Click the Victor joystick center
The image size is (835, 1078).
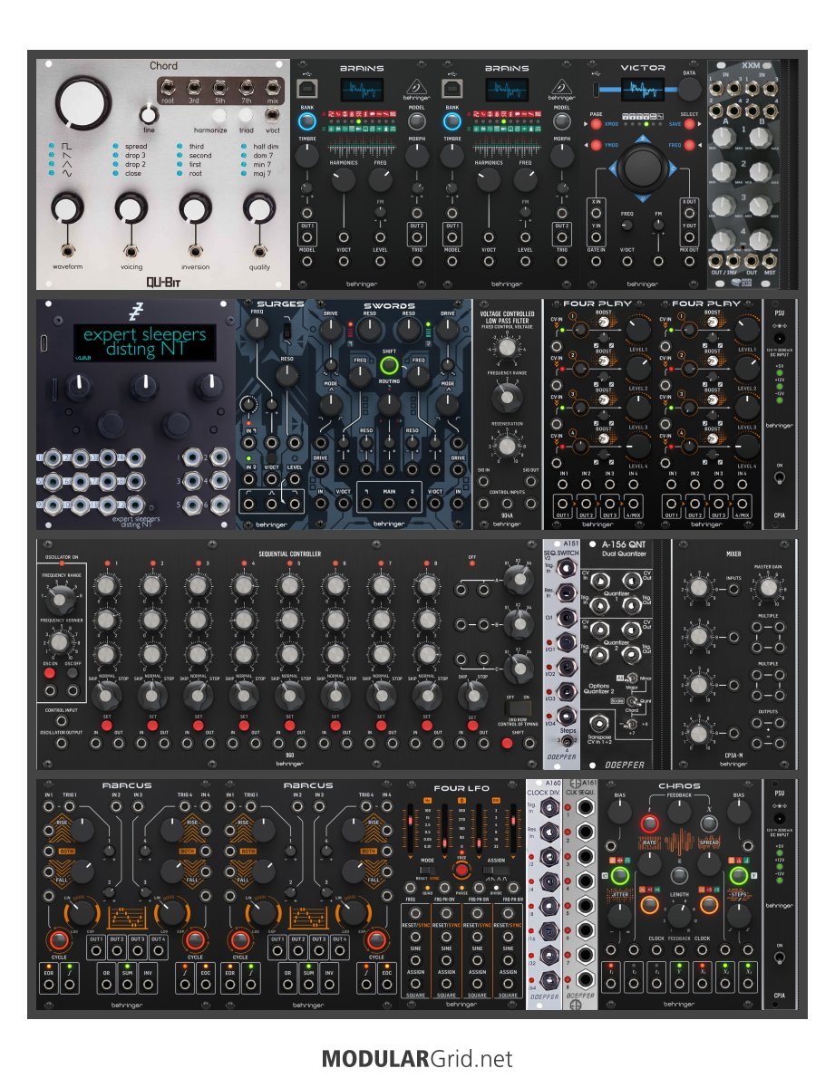pyautogui.click(x=643, y=169)
